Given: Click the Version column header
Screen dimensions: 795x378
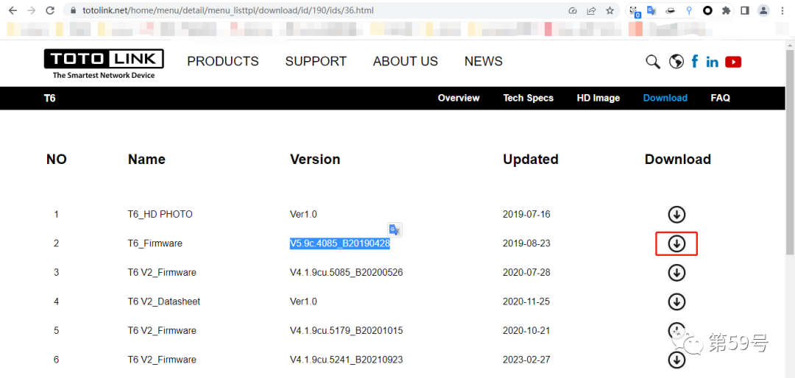Looking at the screenshot, I should click(315, 160).
